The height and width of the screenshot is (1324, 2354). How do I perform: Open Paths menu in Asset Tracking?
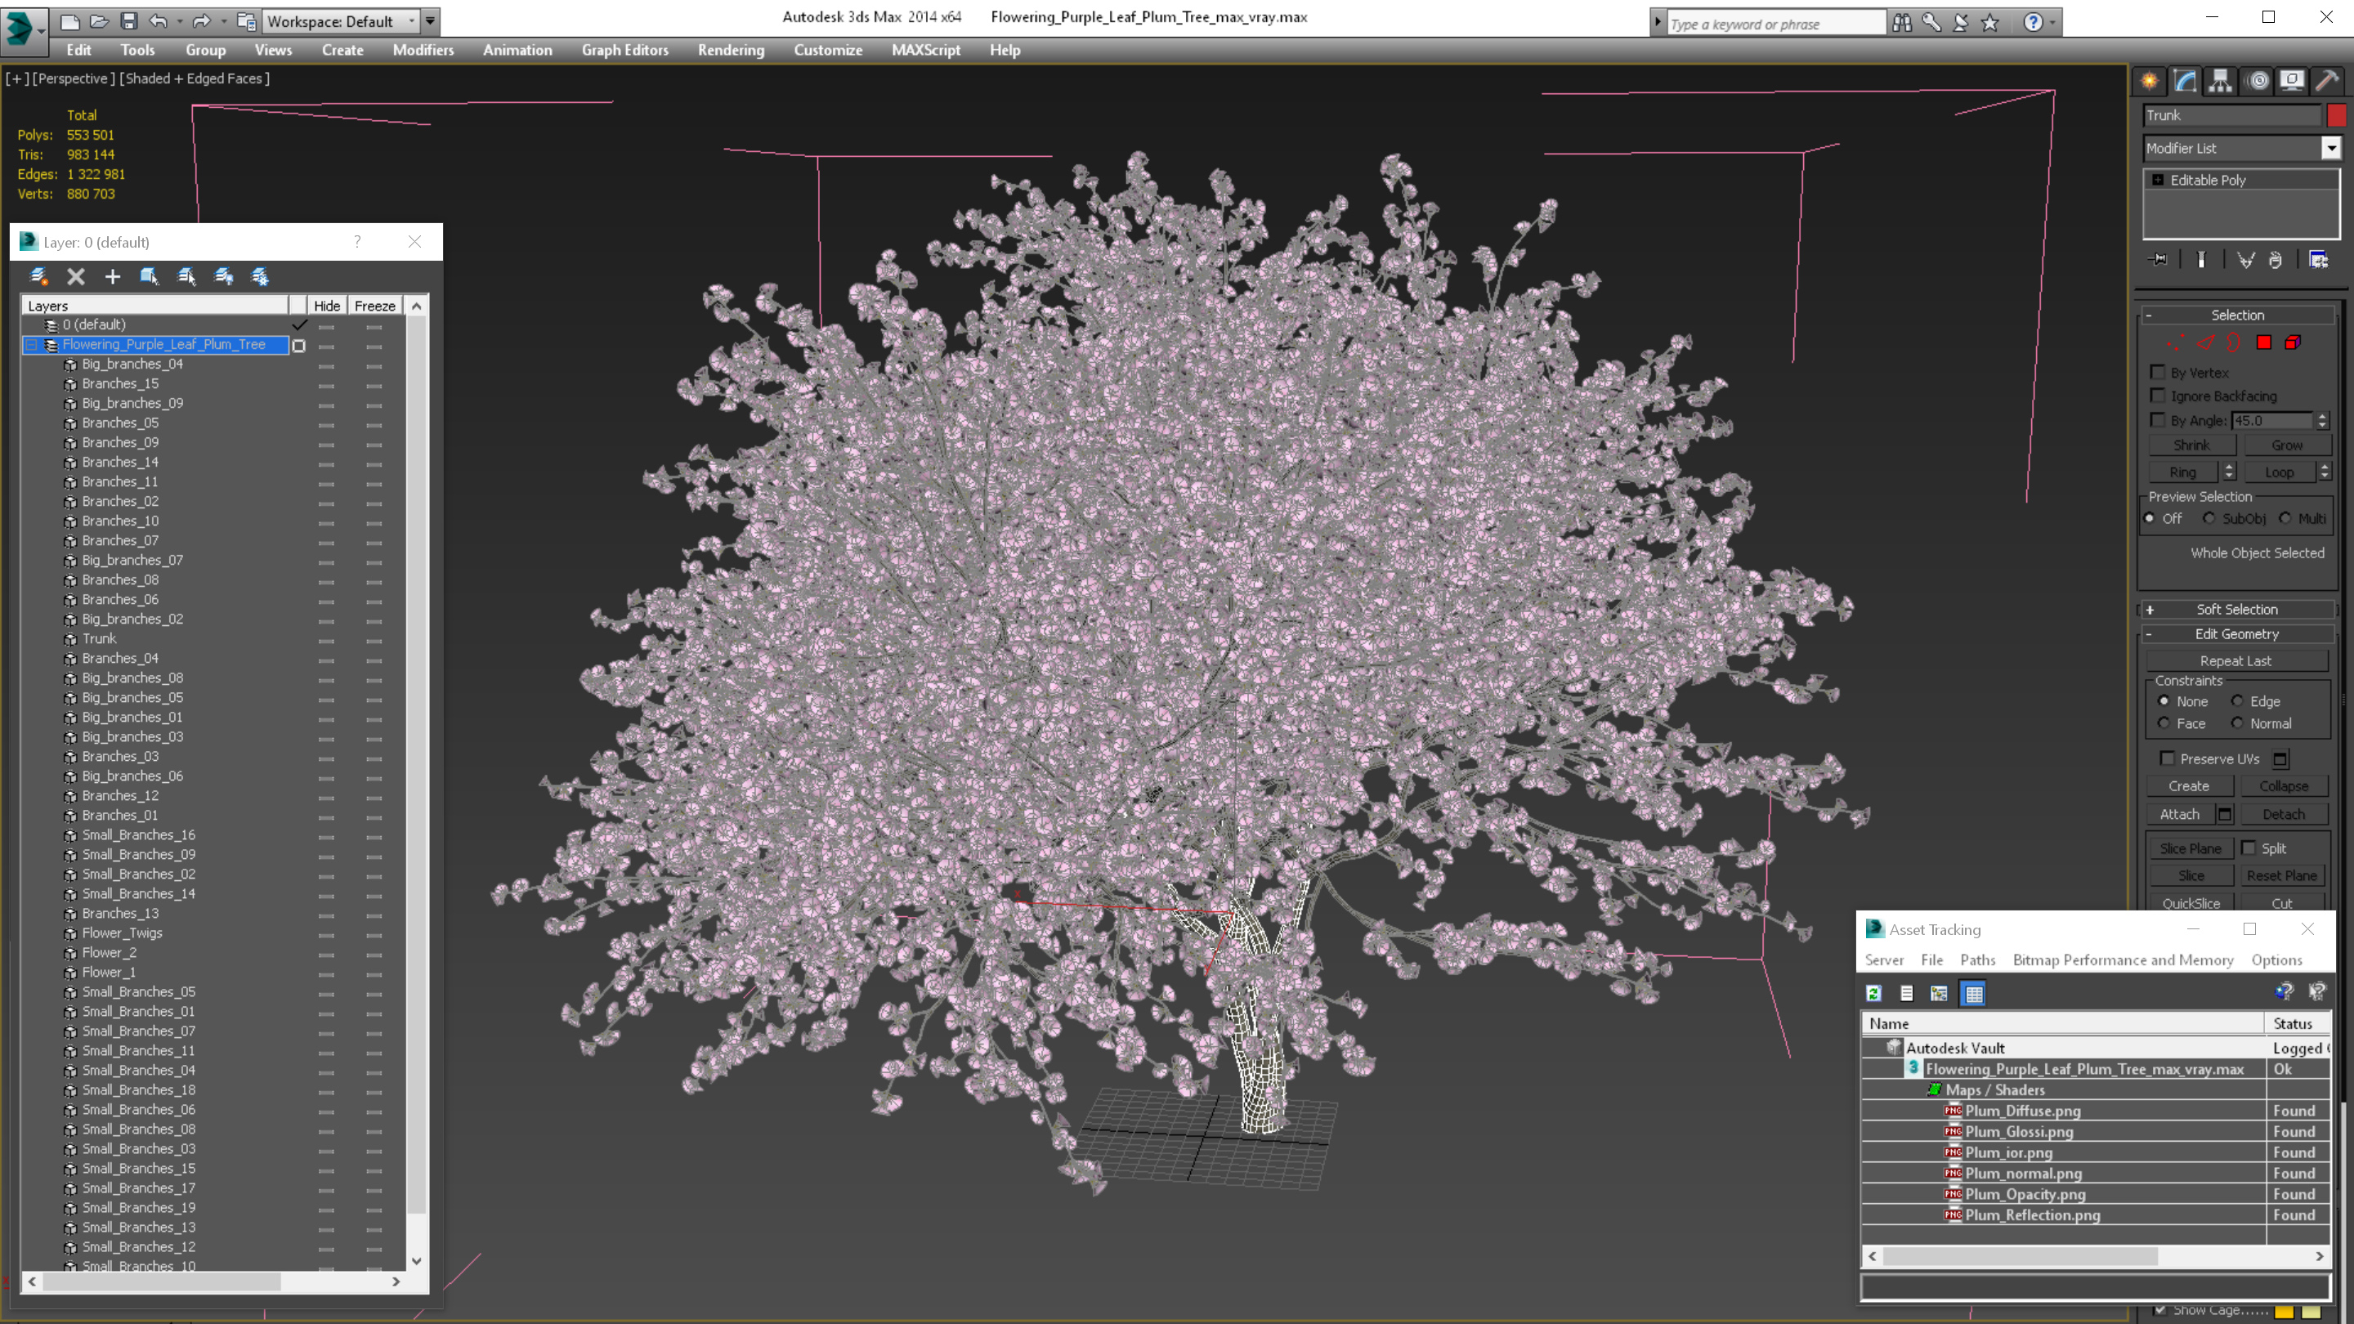pyautogui.click(x=1977, y=959)
